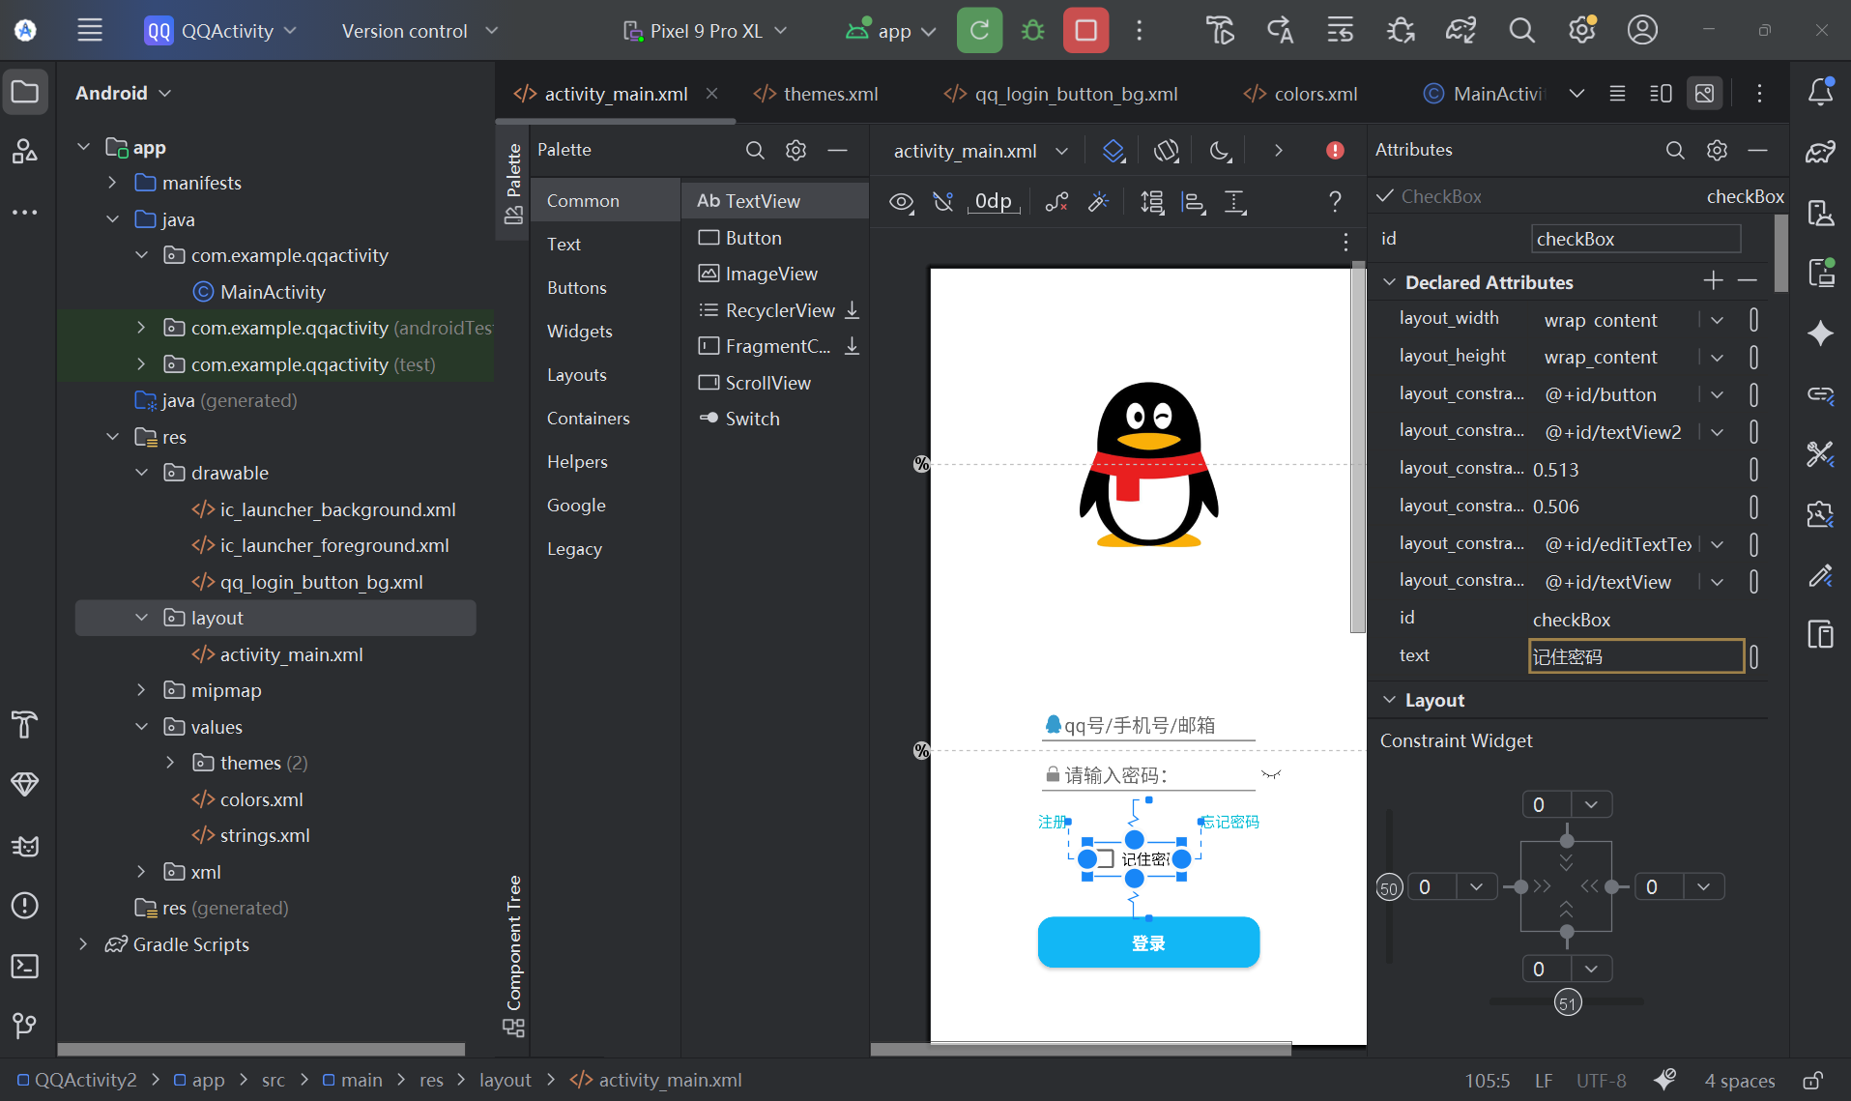Switch to Design view mode icon

1705,93
